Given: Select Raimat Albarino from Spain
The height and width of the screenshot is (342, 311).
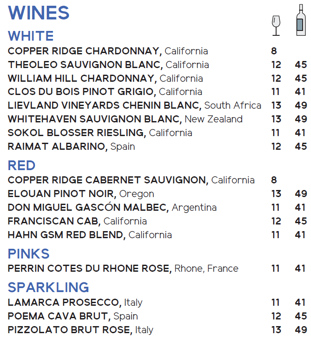Looking at the screenshot, I should click(x=57, y=147).
